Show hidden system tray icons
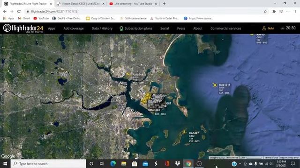 [x=240, y=164]
